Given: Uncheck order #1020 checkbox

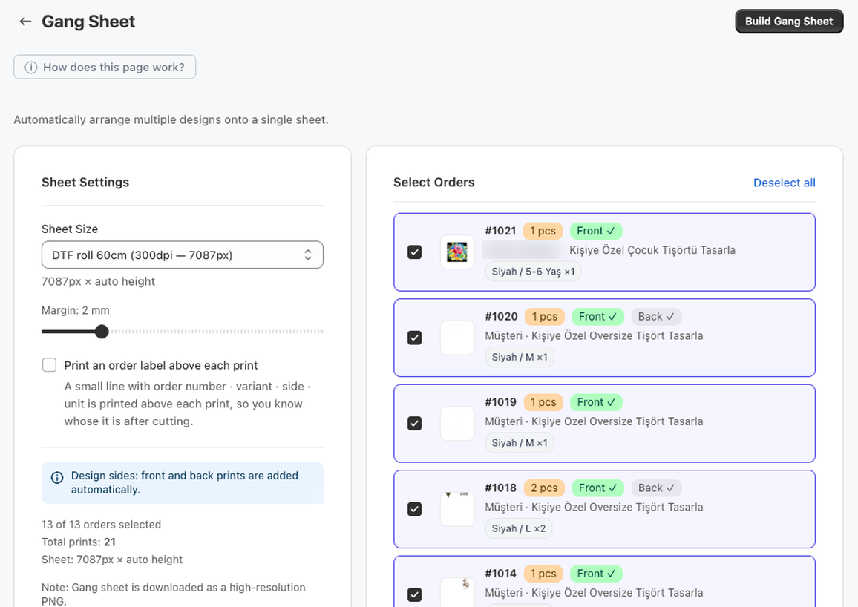Looking at the screenshot, I should coord(415,338).
